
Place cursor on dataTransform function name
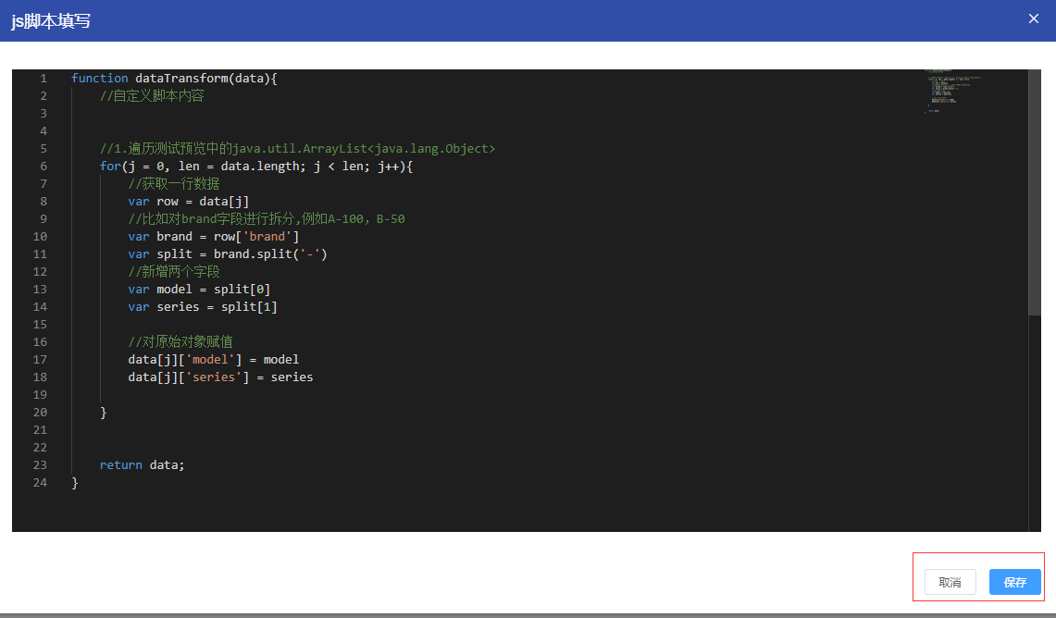click(180, 79)
